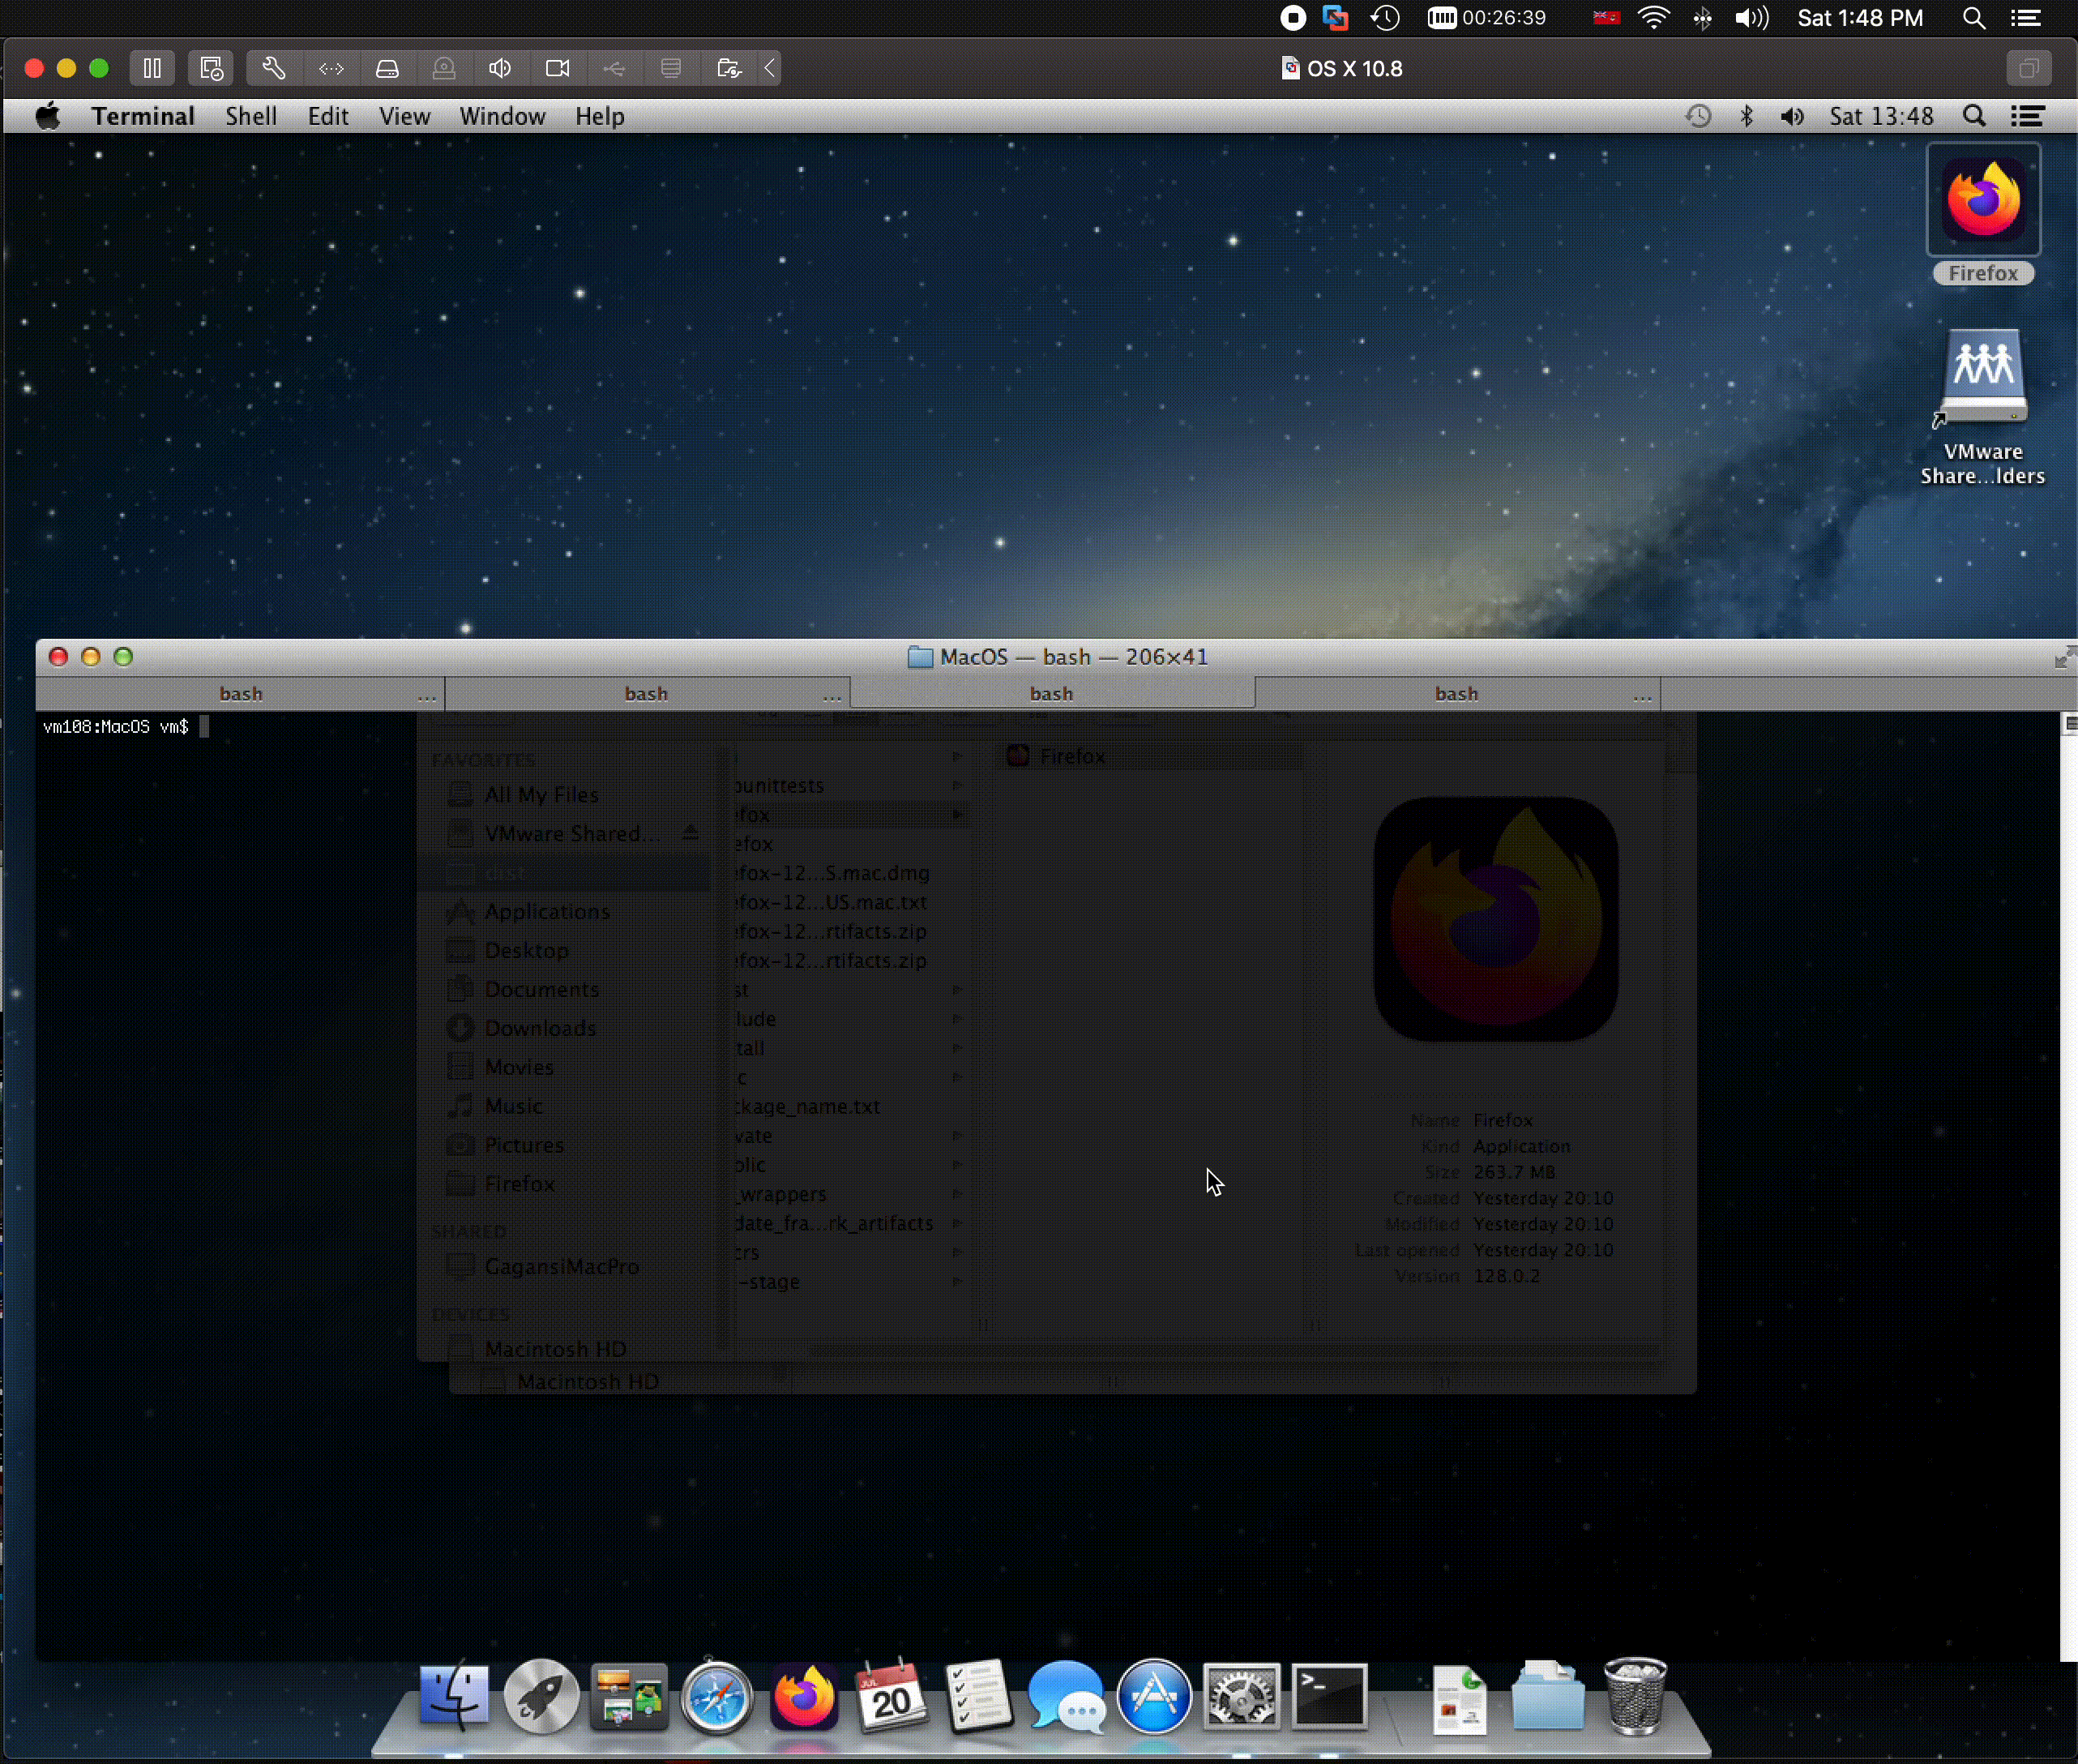The width and height of the screenshot is (2078, 1764).
Task: Click the Firefox app preview thumbnail in Finder
Action: point(1495,919)
